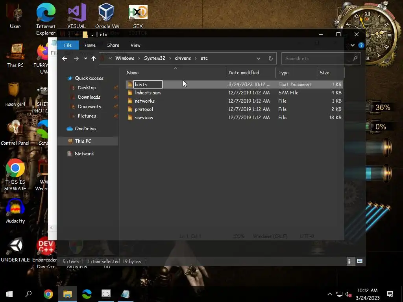Image resolution: width=403 pixels, height=302 pixels.
Task: Open Windows Start menu
Action: point(9,294)
